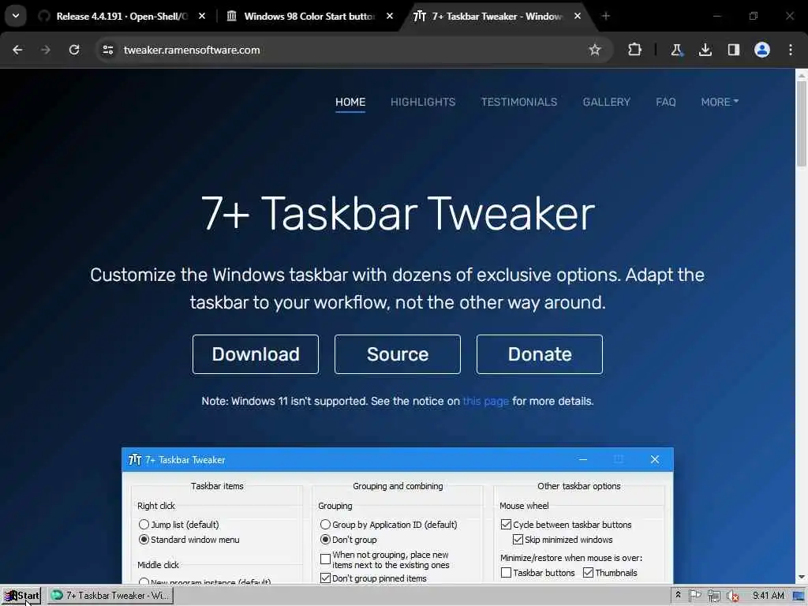The width and height of the screenshot is (808, 606).
Task: Expand the MORE navigation dropdown
Action: (720, 102)
